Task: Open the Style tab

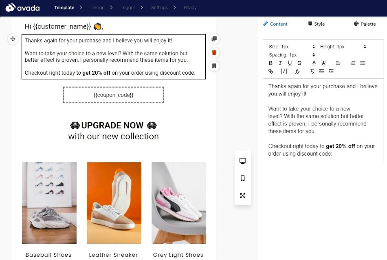Action: tap(317, 24)
